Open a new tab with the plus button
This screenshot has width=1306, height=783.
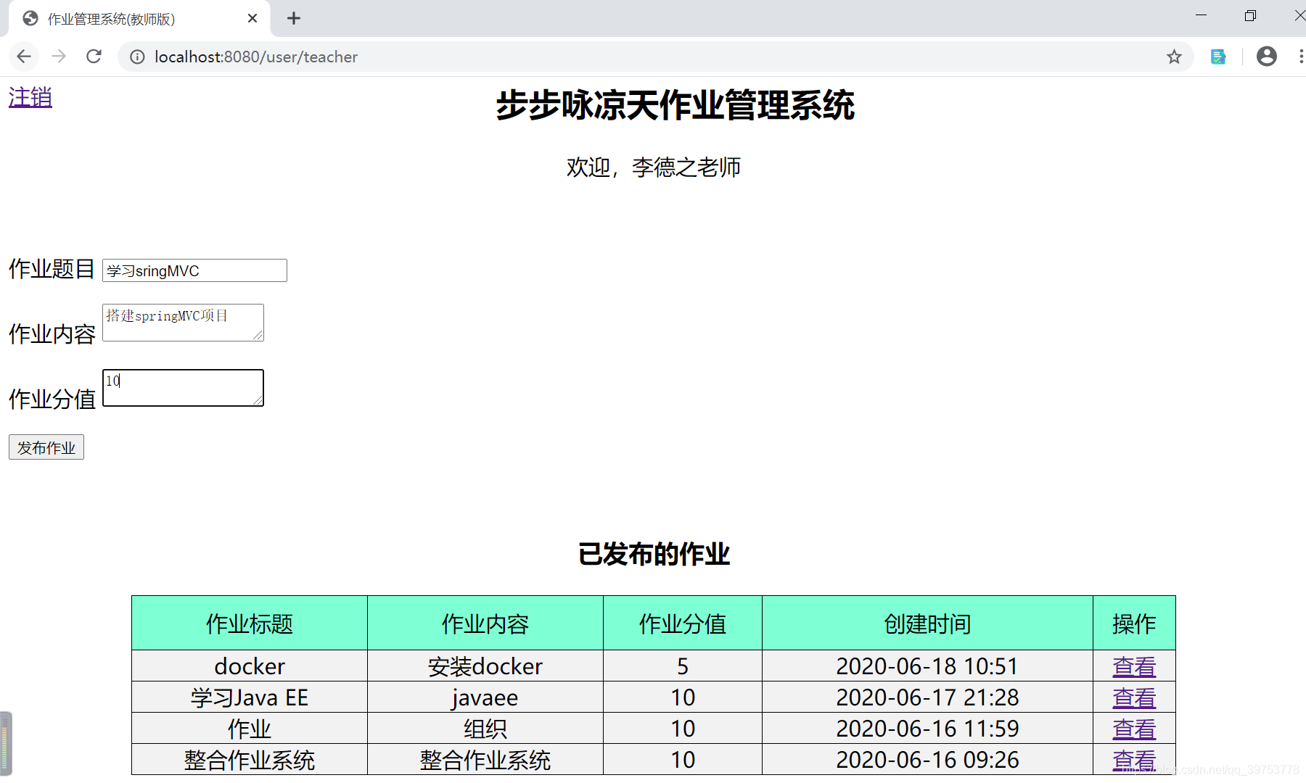pos(293,18)
